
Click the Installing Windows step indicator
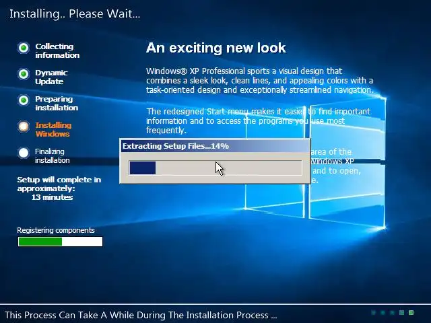(x=24, y=127)
